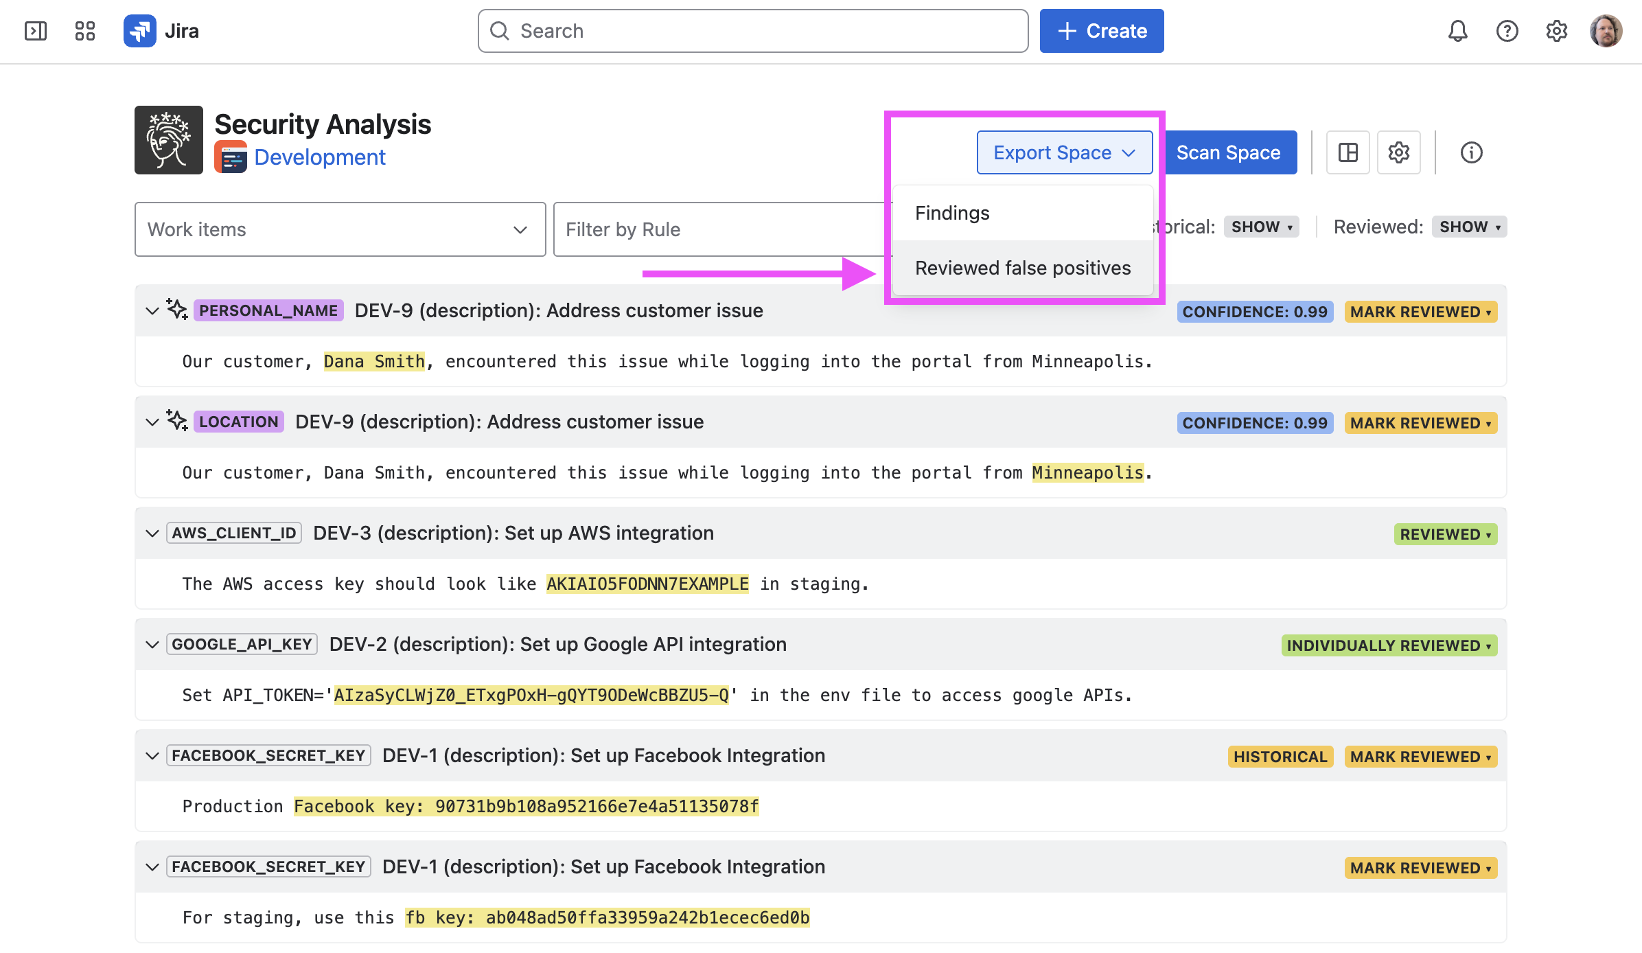Open Mark Reviewed menu for HISTORICAL Facebook finding

tap(1421, 757)
